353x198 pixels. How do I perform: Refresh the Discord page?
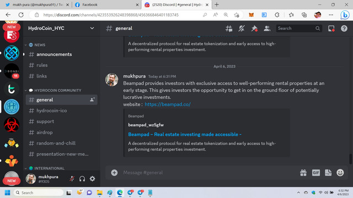(x=21, y=15)
